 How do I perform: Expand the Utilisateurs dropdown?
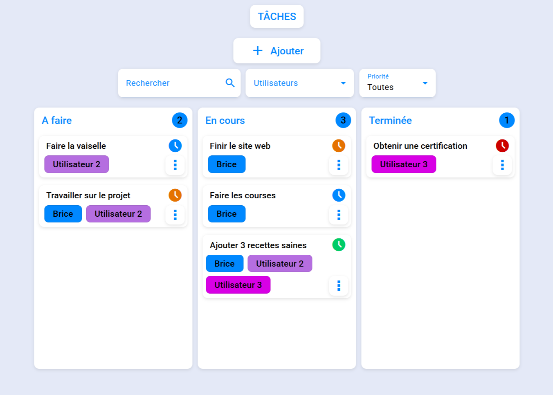pyautogui.click(x=299, y=83)
